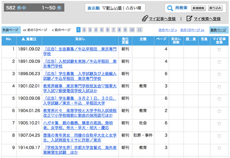The width and height of the screenshot is (230, 158).
Task: Go to results page 10
Action: [x=132, y=30]
